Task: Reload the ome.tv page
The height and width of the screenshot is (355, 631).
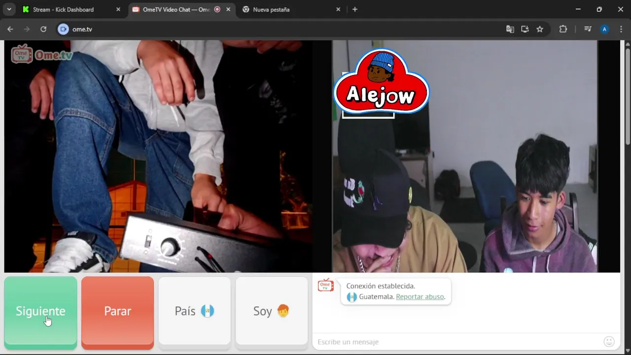Action: [43, 29]
